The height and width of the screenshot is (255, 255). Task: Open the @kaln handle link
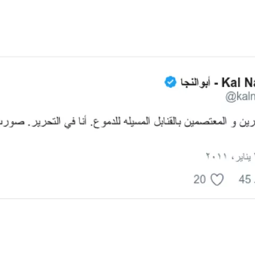(240, 97)
